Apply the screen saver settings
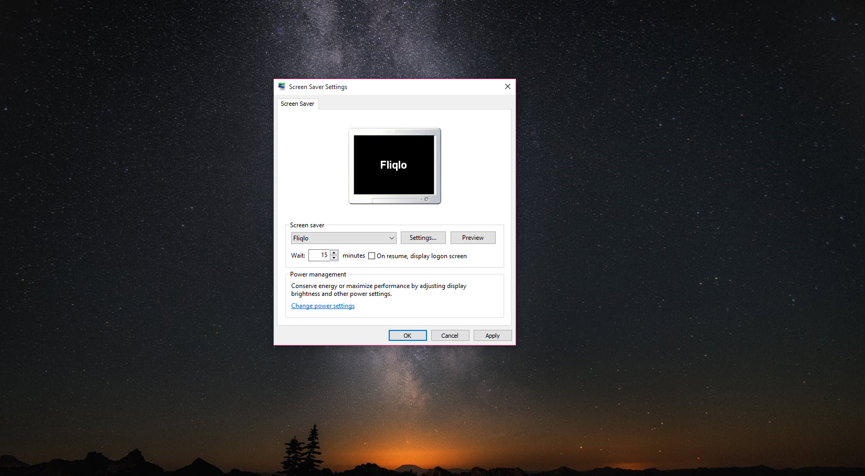Screen dimensions: 865x476 (492, 336)
